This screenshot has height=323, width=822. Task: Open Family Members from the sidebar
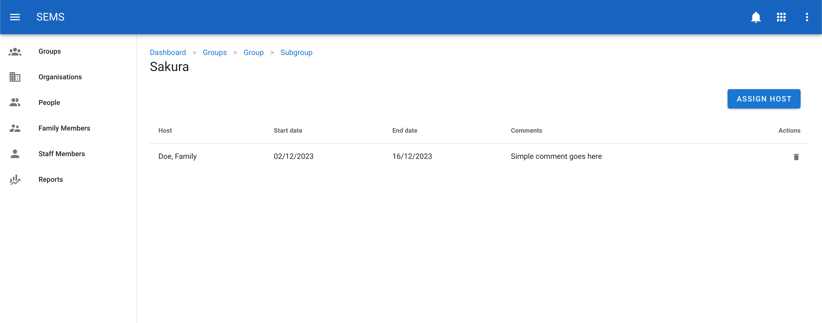[x=64, y=128]
